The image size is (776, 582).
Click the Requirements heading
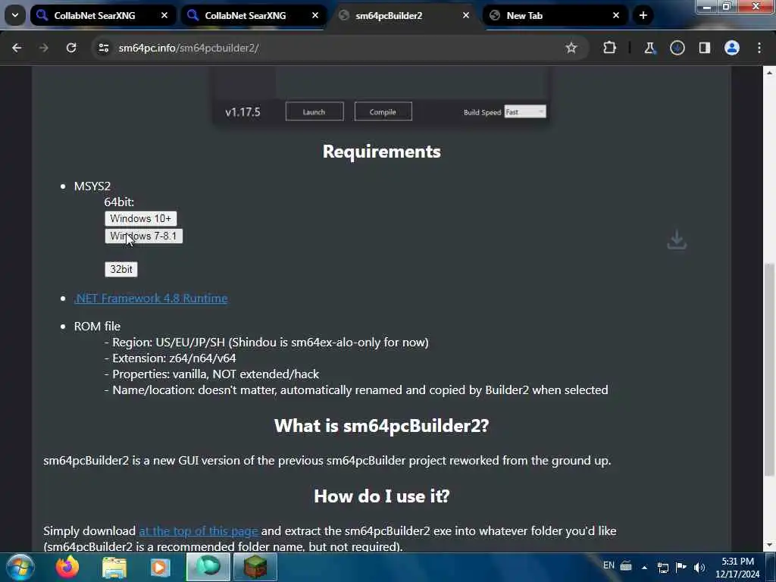pos(382,152)
